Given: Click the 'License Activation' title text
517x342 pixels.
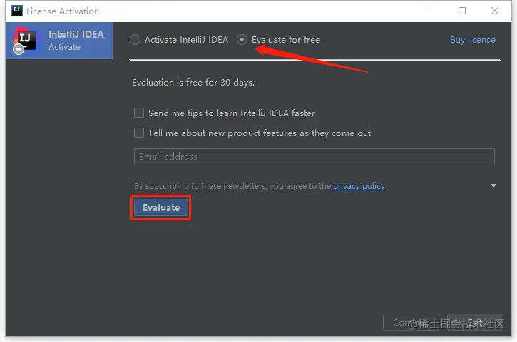Looking at the screenshot, I should (x=63, y=11).
